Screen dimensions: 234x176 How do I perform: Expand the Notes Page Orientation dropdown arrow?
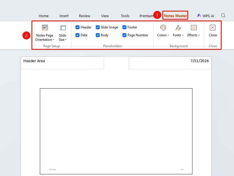pos(53,40)
